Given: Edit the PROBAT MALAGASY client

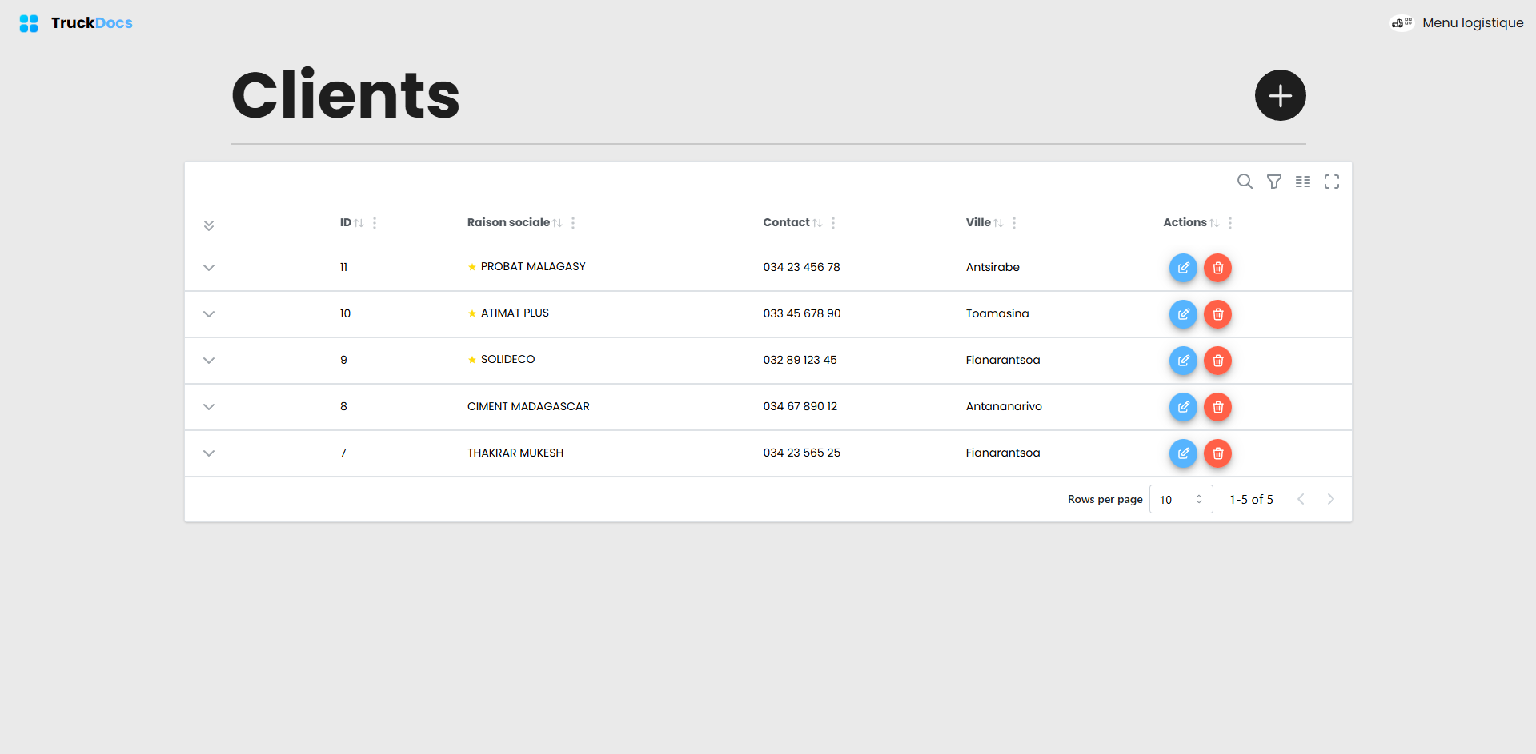Looking at the screenshot, I should 1183,268.
